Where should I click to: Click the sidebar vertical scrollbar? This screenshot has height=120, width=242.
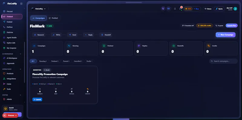coord(24,62)
